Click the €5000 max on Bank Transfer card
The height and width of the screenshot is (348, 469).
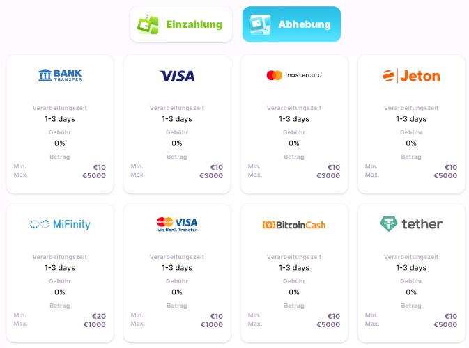pyautogui.click(x=94, y=175)
